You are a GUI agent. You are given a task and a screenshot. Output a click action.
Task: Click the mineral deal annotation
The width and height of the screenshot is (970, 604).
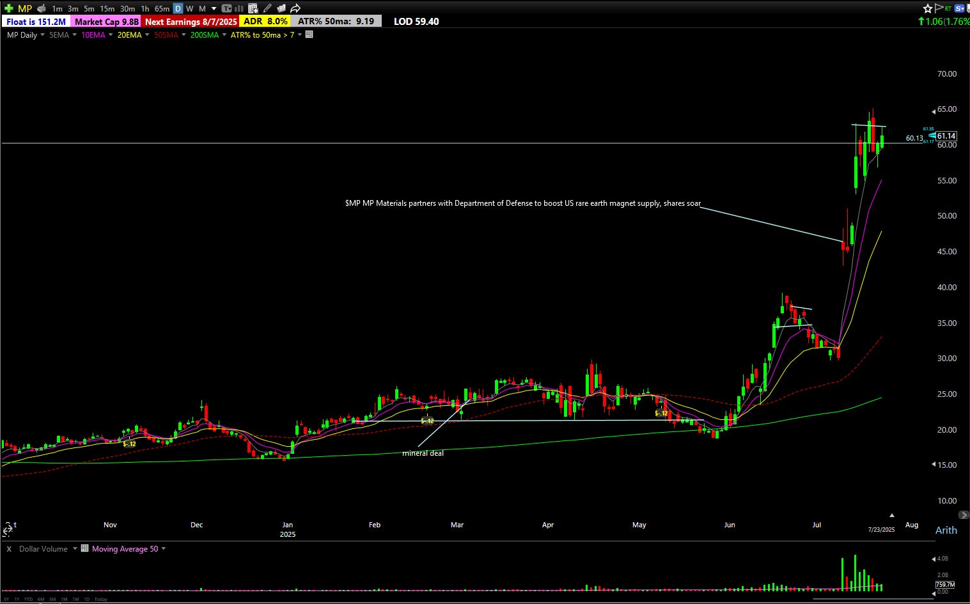click(423, 453)
